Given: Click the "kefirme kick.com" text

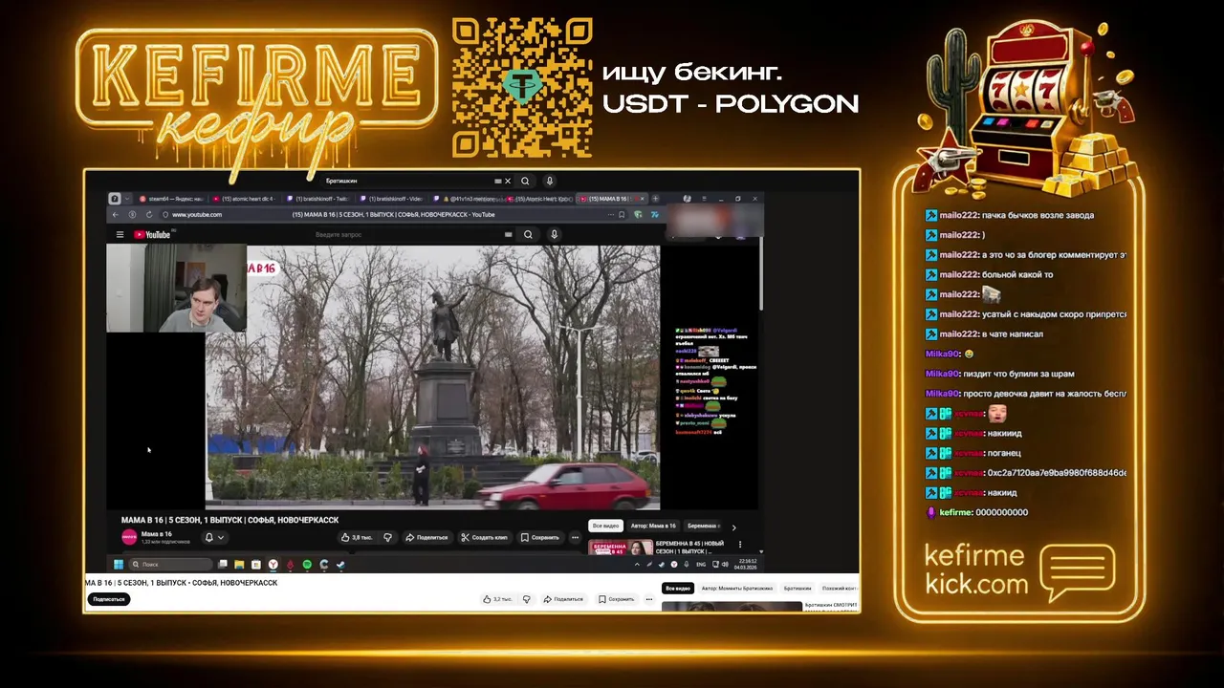Looking at the screenshot, I should click(976, 570).
